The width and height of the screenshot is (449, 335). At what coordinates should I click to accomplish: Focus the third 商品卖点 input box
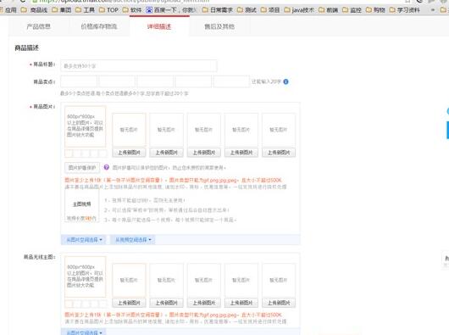pos(155,81)
